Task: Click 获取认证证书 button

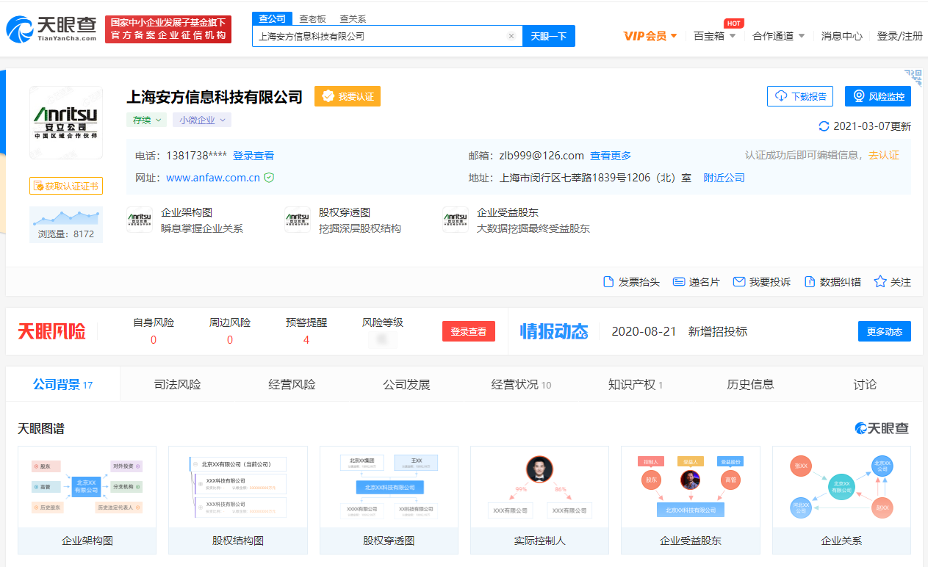Action: (66, 186)
